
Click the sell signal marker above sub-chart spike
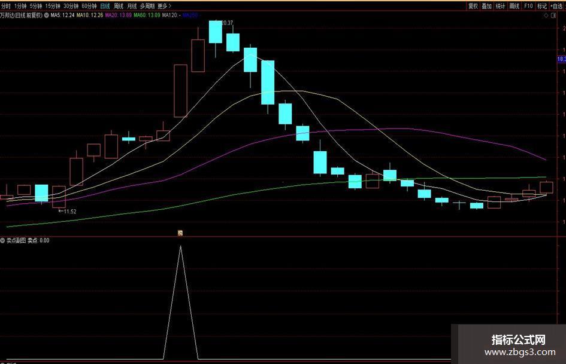click(180, 233)
